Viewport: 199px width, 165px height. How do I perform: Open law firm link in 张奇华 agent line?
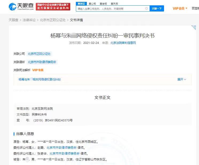64,154
